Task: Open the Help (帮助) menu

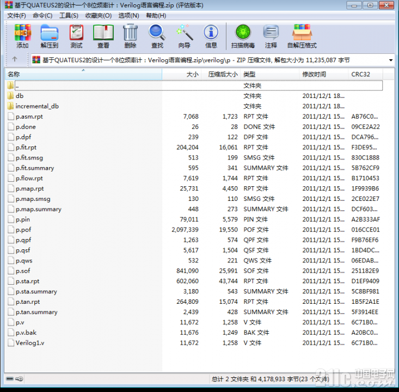Action: point(156,16)
